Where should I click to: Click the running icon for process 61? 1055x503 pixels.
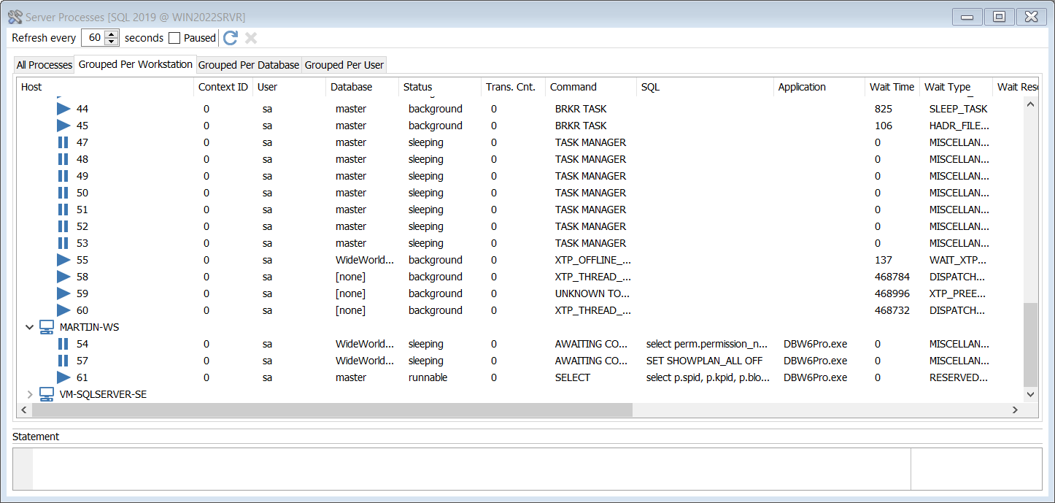click(x=63, y=377)
